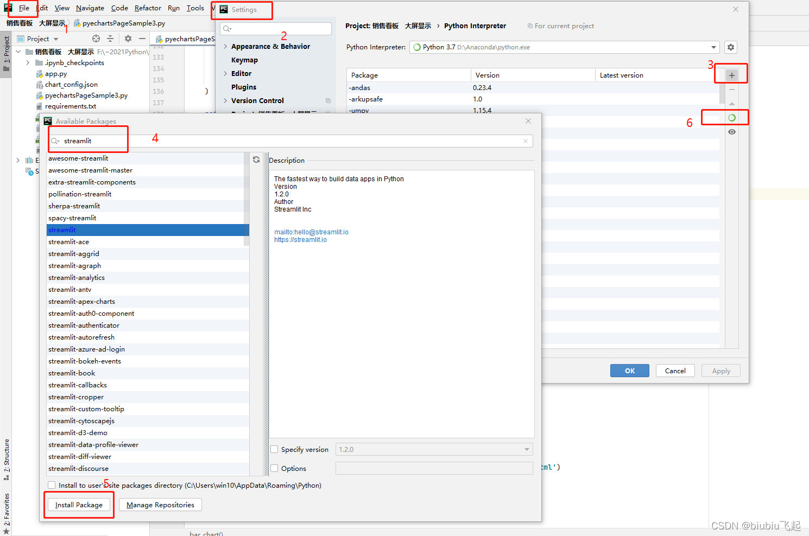The width and height of the screenshot is (809, 536).
Task: Hide the Project tool window
Action: [x=142, y=39]
